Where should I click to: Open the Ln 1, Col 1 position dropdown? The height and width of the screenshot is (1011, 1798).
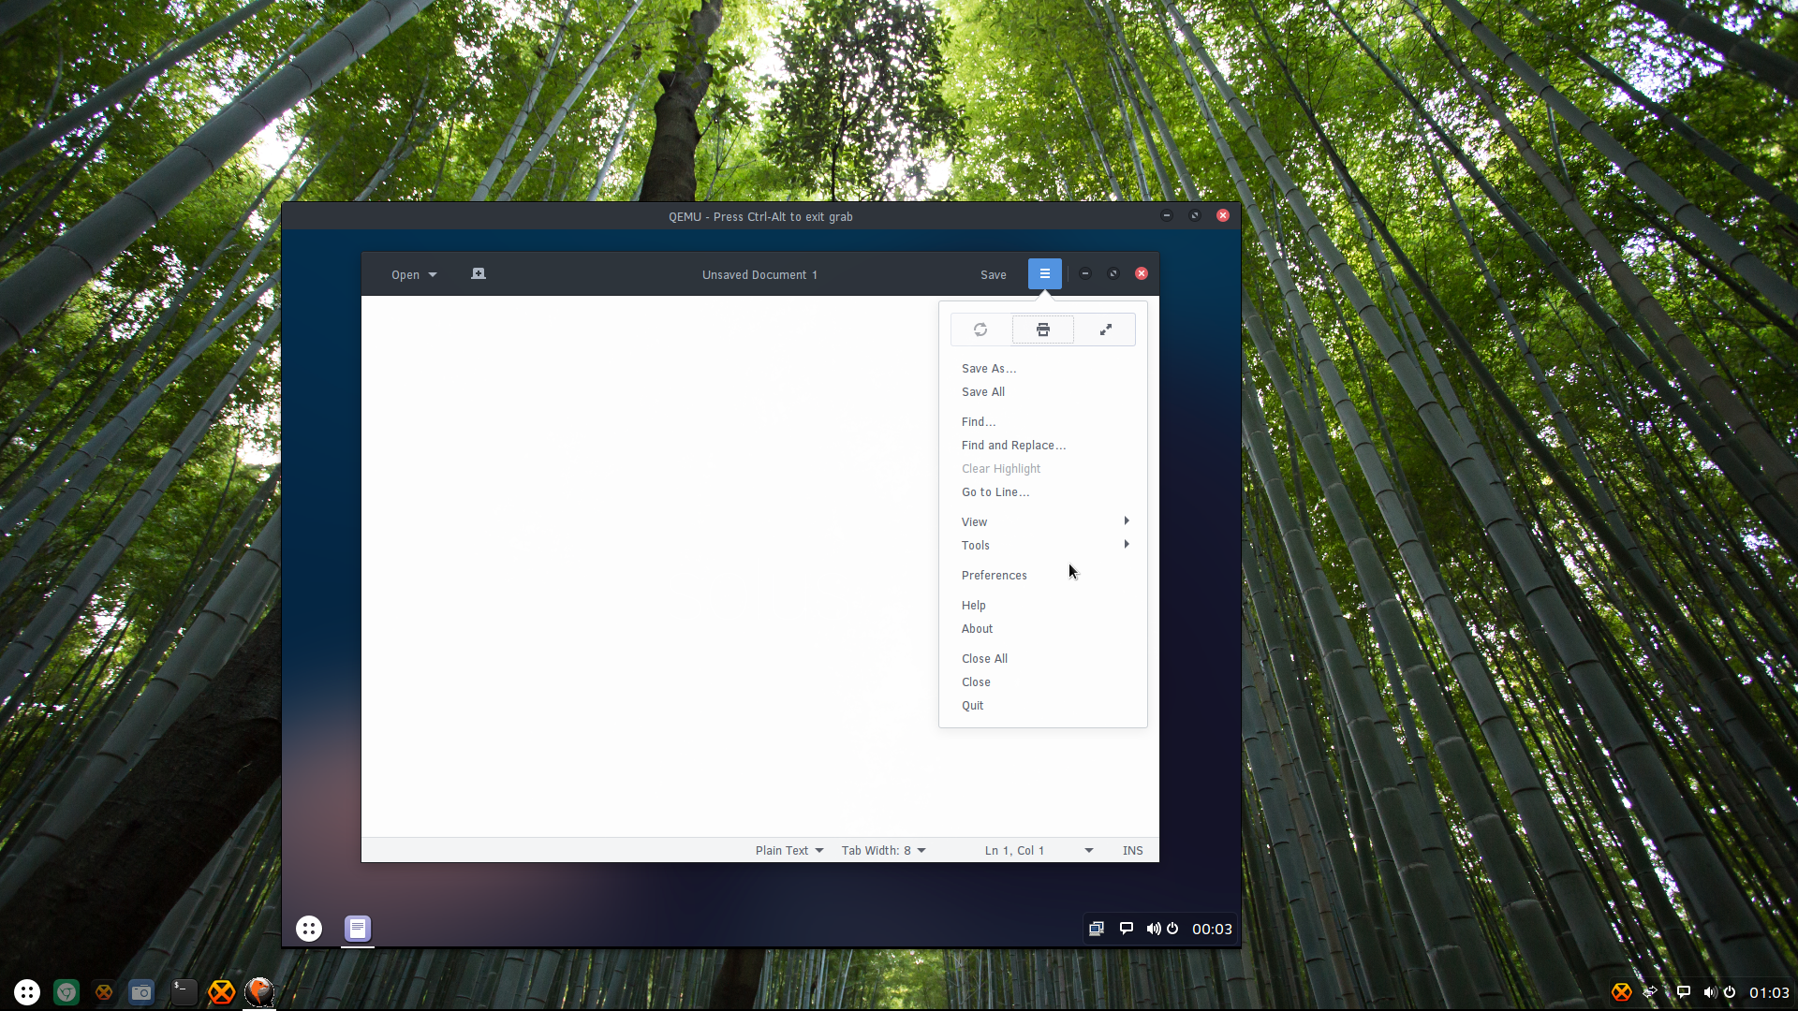[1038, 851]
